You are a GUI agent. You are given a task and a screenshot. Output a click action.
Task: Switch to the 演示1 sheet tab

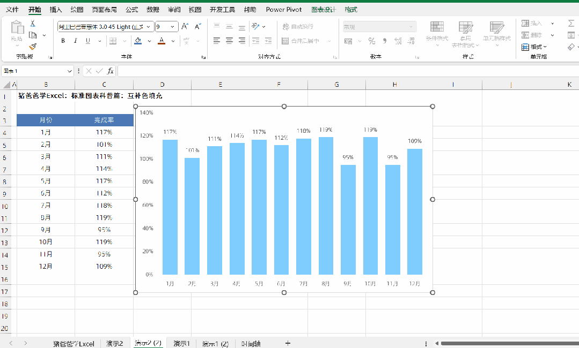(x=181, y=344)
